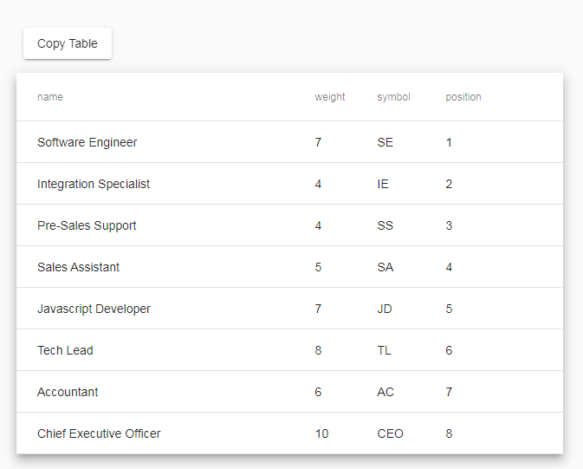
Task: Click the TL symbol cell
Action: tap(385, 350)
